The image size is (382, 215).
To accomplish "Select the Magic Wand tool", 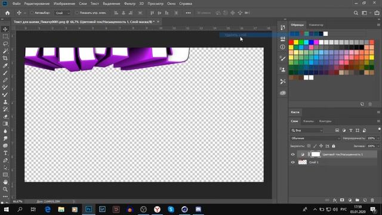I will point(5,51).
